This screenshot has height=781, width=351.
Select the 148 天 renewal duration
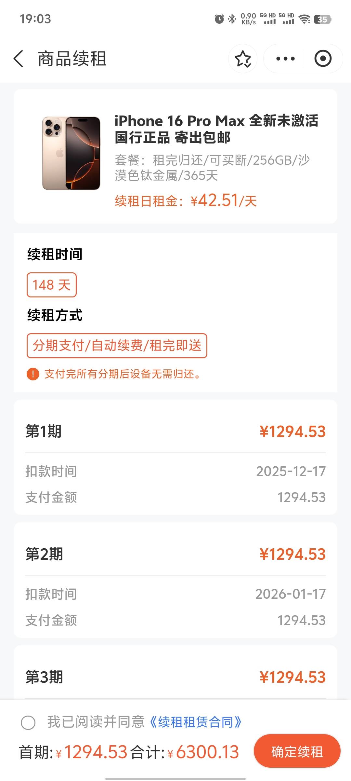[x=52, y=285]
